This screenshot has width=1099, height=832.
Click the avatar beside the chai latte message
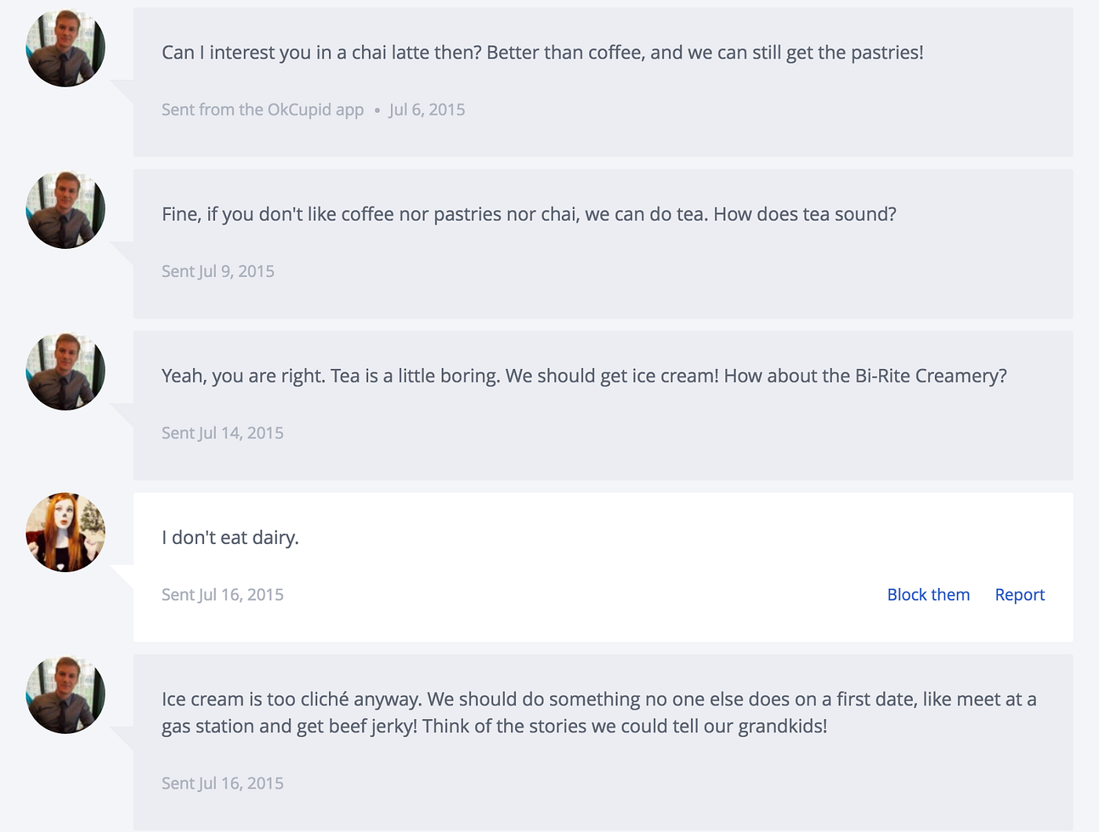coord(66,49)
